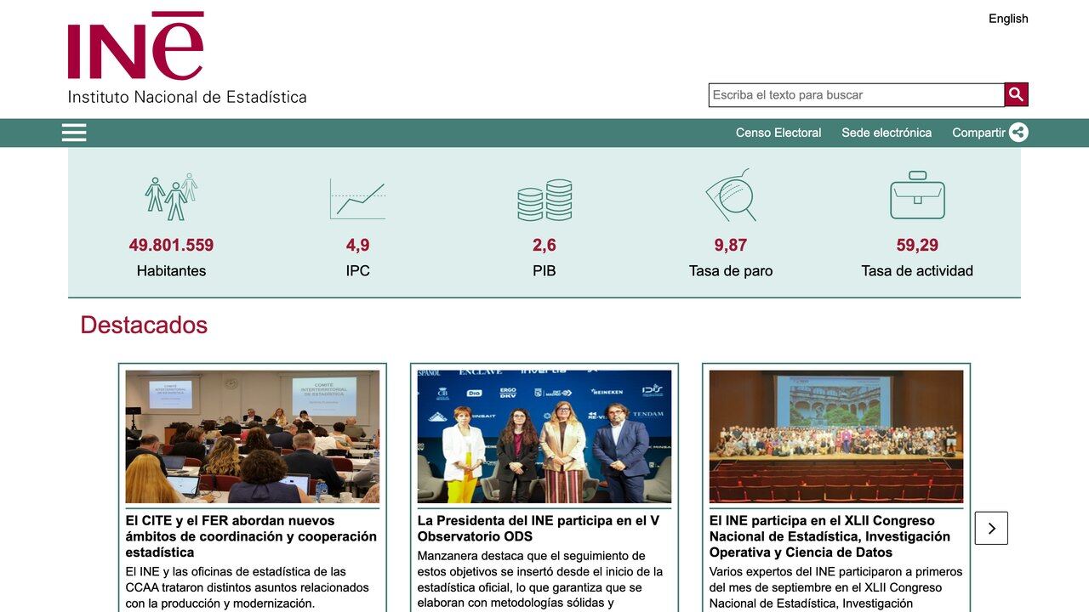1089x612 pixels.
Task: Open the IPC value 4,9
Action: pyautogui.click(x=357, y=246)
